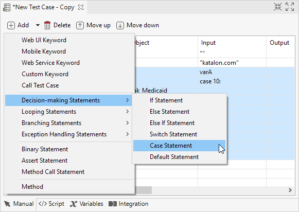The height and width of the screenshot is (212, 299).
Task: Click the Add plus icon
Action: [11, 25]
